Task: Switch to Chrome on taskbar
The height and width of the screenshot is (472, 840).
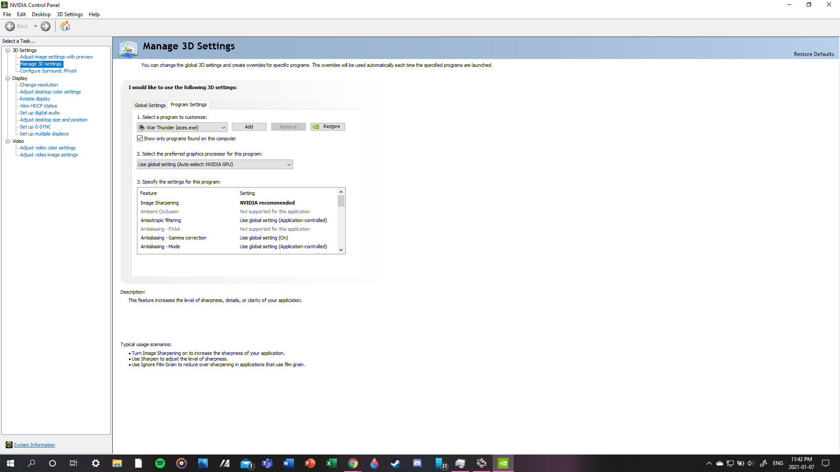Action: pos(353,463)
